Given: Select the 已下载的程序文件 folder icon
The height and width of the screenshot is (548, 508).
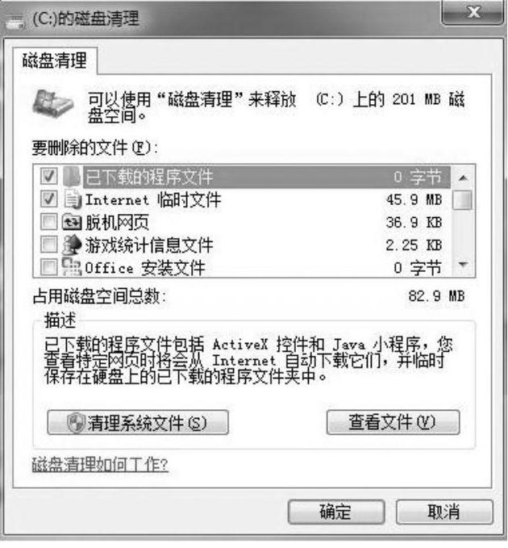Looking at the screenshot, I should (x=72, y=177).
